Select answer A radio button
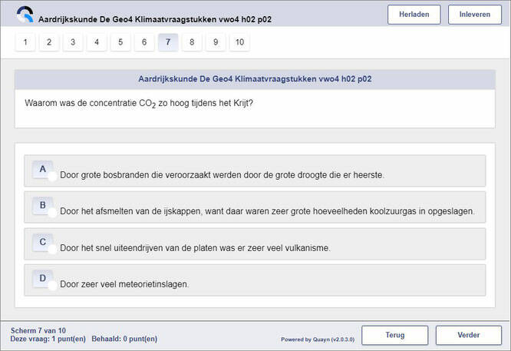This screenshot has width=511, height=351. coord(52,176)
